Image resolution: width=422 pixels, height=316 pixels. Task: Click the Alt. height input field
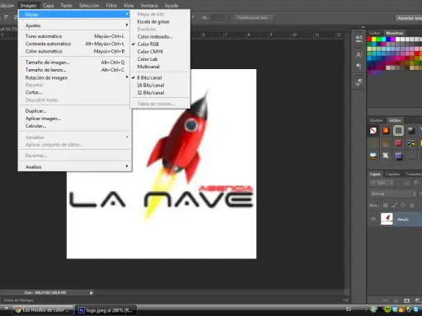click(218, 17)
